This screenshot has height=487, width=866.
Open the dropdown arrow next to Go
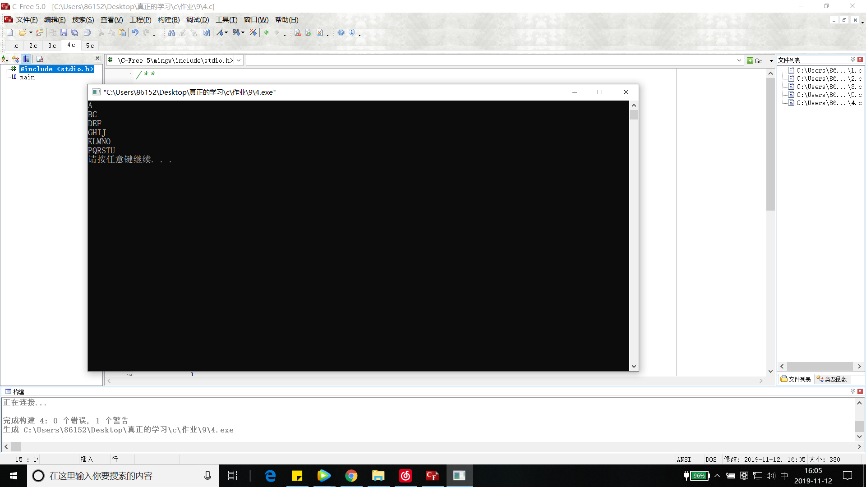[771, 60]
